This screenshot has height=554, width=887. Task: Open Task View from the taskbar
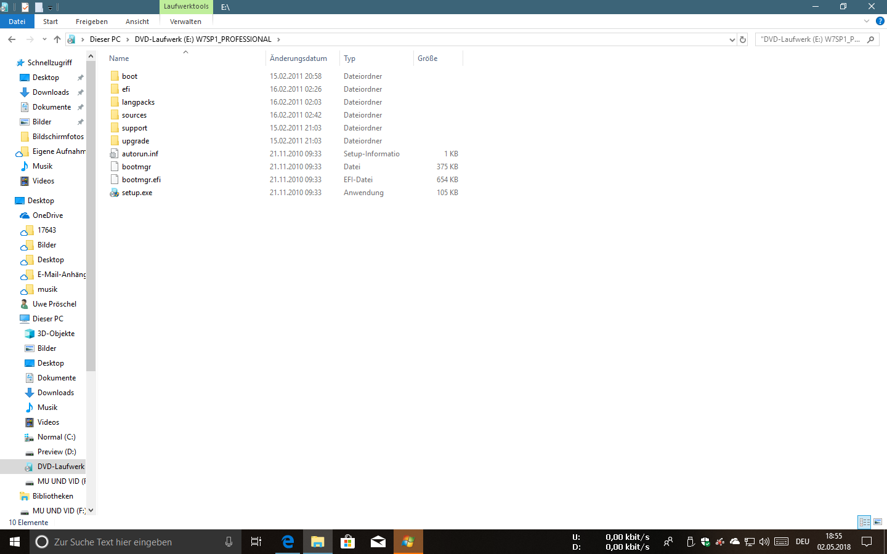click(256, 542)
